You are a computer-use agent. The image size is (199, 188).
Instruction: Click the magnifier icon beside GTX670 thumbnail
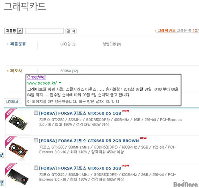click(x=2, y=183)
